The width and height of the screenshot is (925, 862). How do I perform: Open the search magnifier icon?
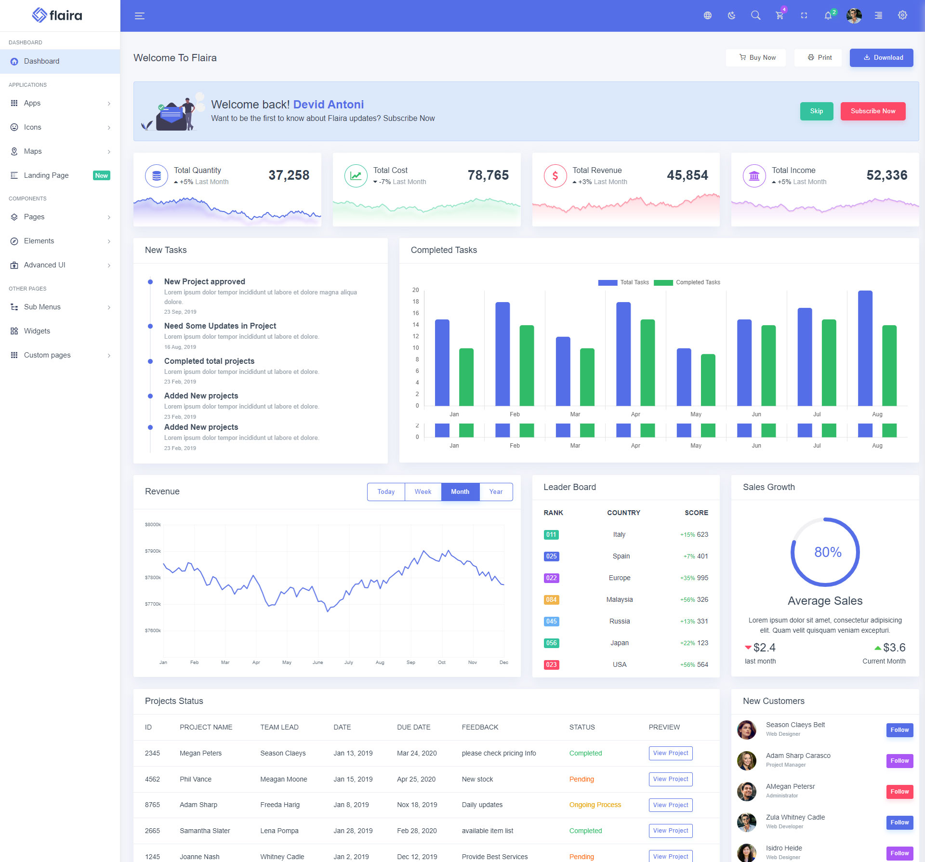pos(755,15)
